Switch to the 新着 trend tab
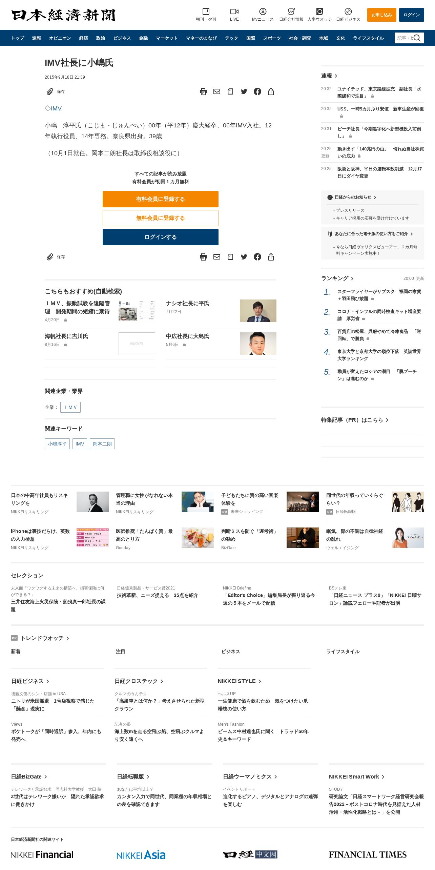435x870 pixels. click(x=16, y=651)
